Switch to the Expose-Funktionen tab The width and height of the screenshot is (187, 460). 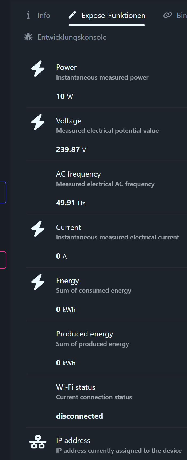[x=113, y=16]
